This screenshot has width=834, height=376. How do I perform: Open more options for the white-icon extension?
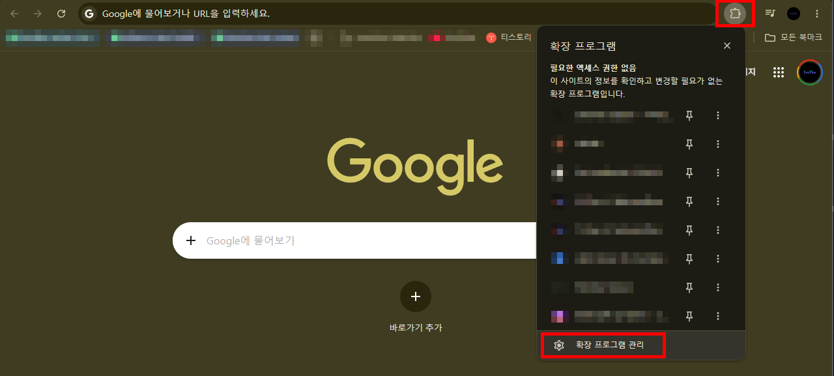(718, 173)
